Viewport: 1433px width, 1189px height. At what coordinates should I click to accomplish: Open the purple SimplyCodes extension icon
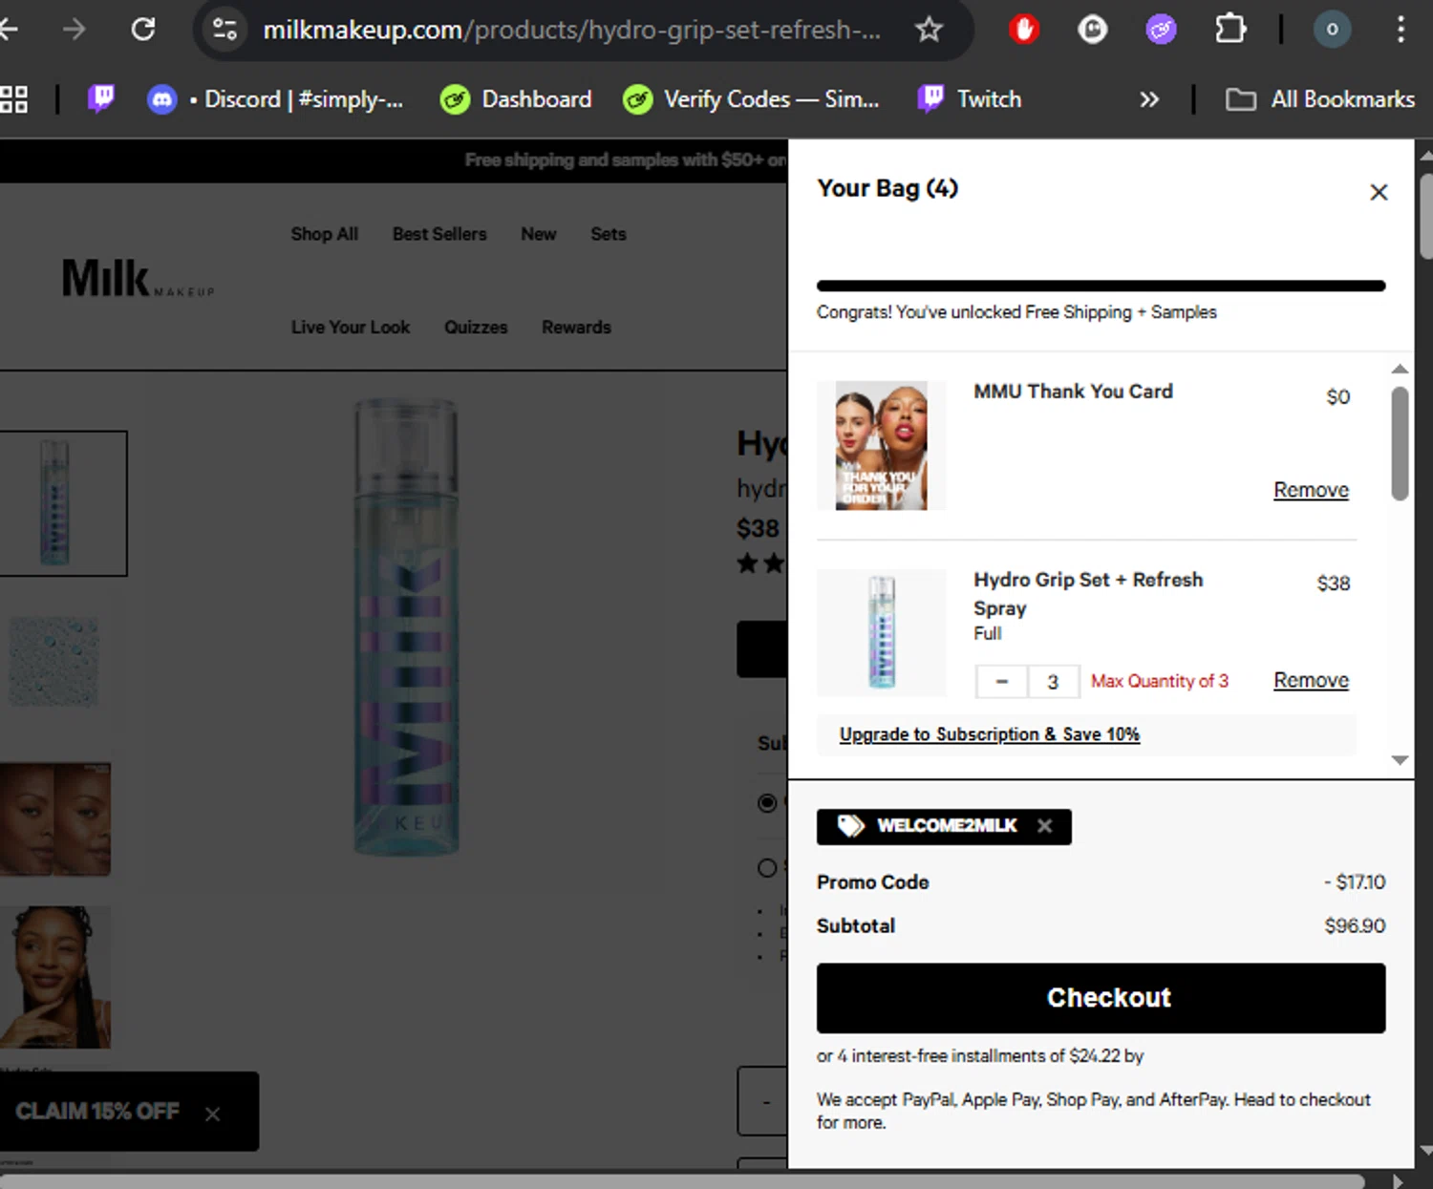click(1161, 30)
